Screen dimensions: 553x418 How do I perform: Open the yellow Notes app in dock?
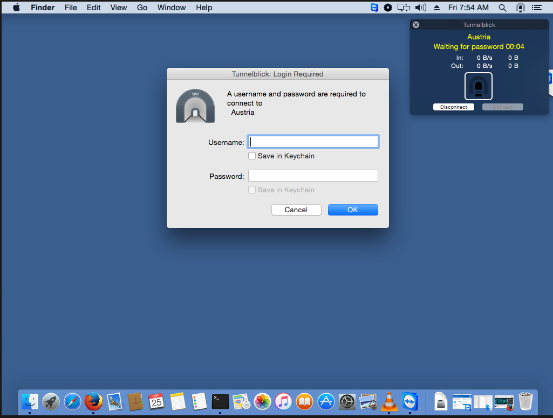pos(177,401)
